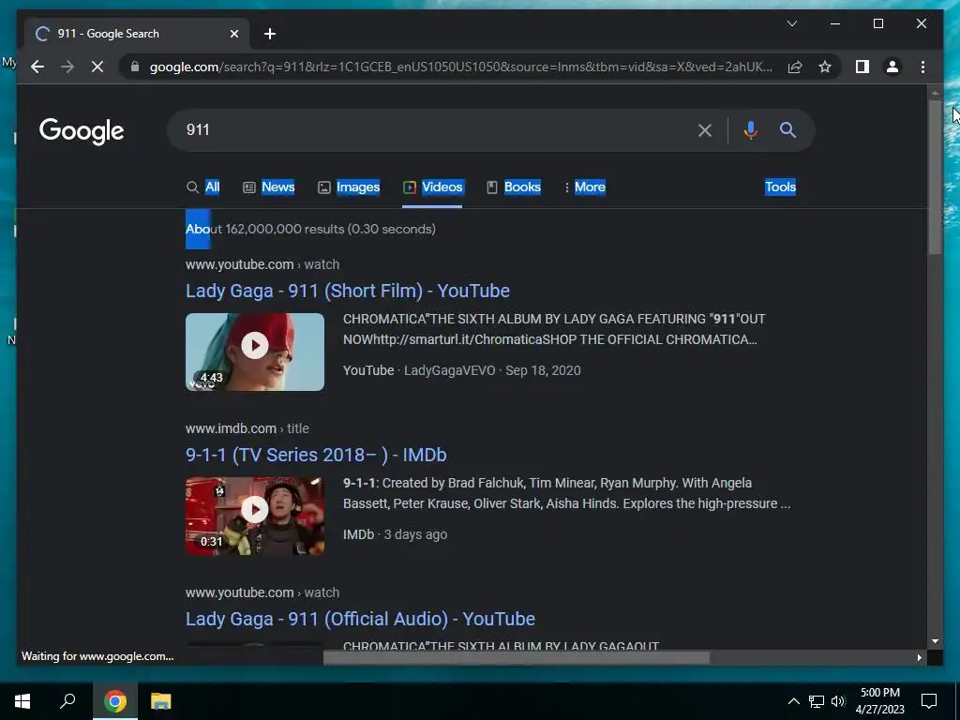Select the Videos tab
The image size is (960, 720).
click(433, 187)
